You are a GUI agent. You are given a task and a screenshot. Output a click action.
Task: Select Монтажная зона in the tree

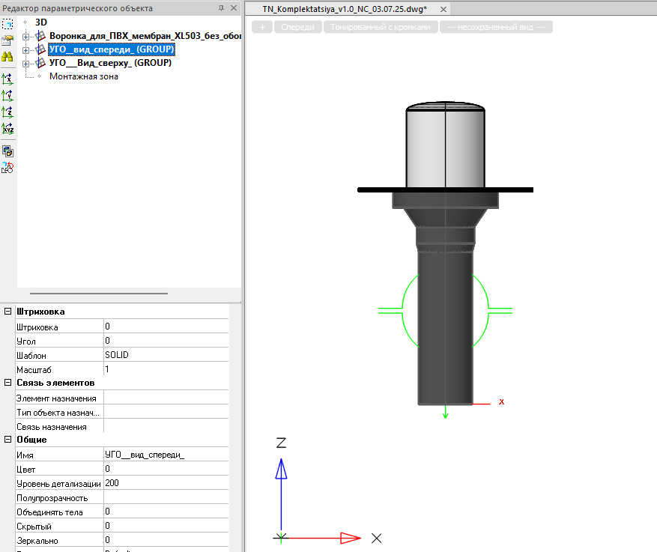point(83,76)
